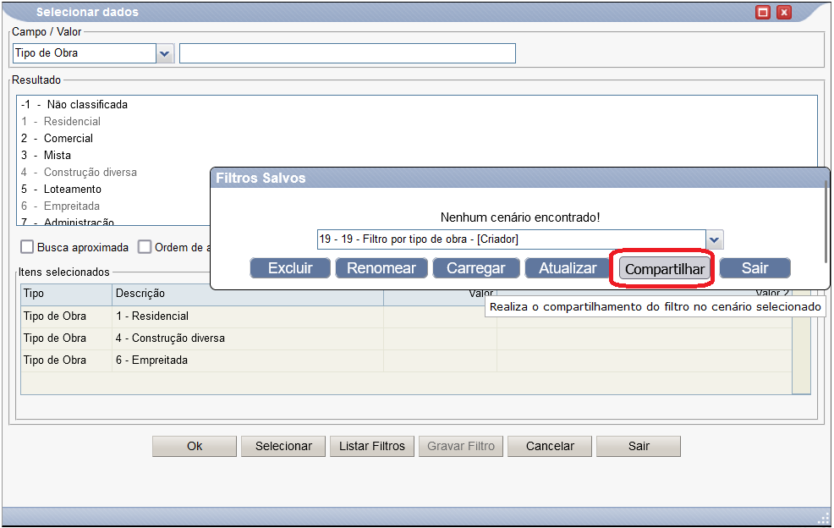Enable the Busca aproximada checkbox
The height and width of the screenshot is (528, 834).
pyautogui.click(x=26, y=247)
